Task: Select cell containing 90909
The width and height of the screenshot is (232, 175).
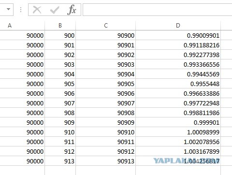Action: (x=106, y=122)
